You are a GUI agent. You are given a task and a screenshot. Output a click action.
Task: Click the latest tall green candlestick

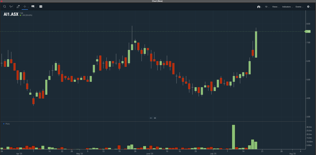(256, 44)
